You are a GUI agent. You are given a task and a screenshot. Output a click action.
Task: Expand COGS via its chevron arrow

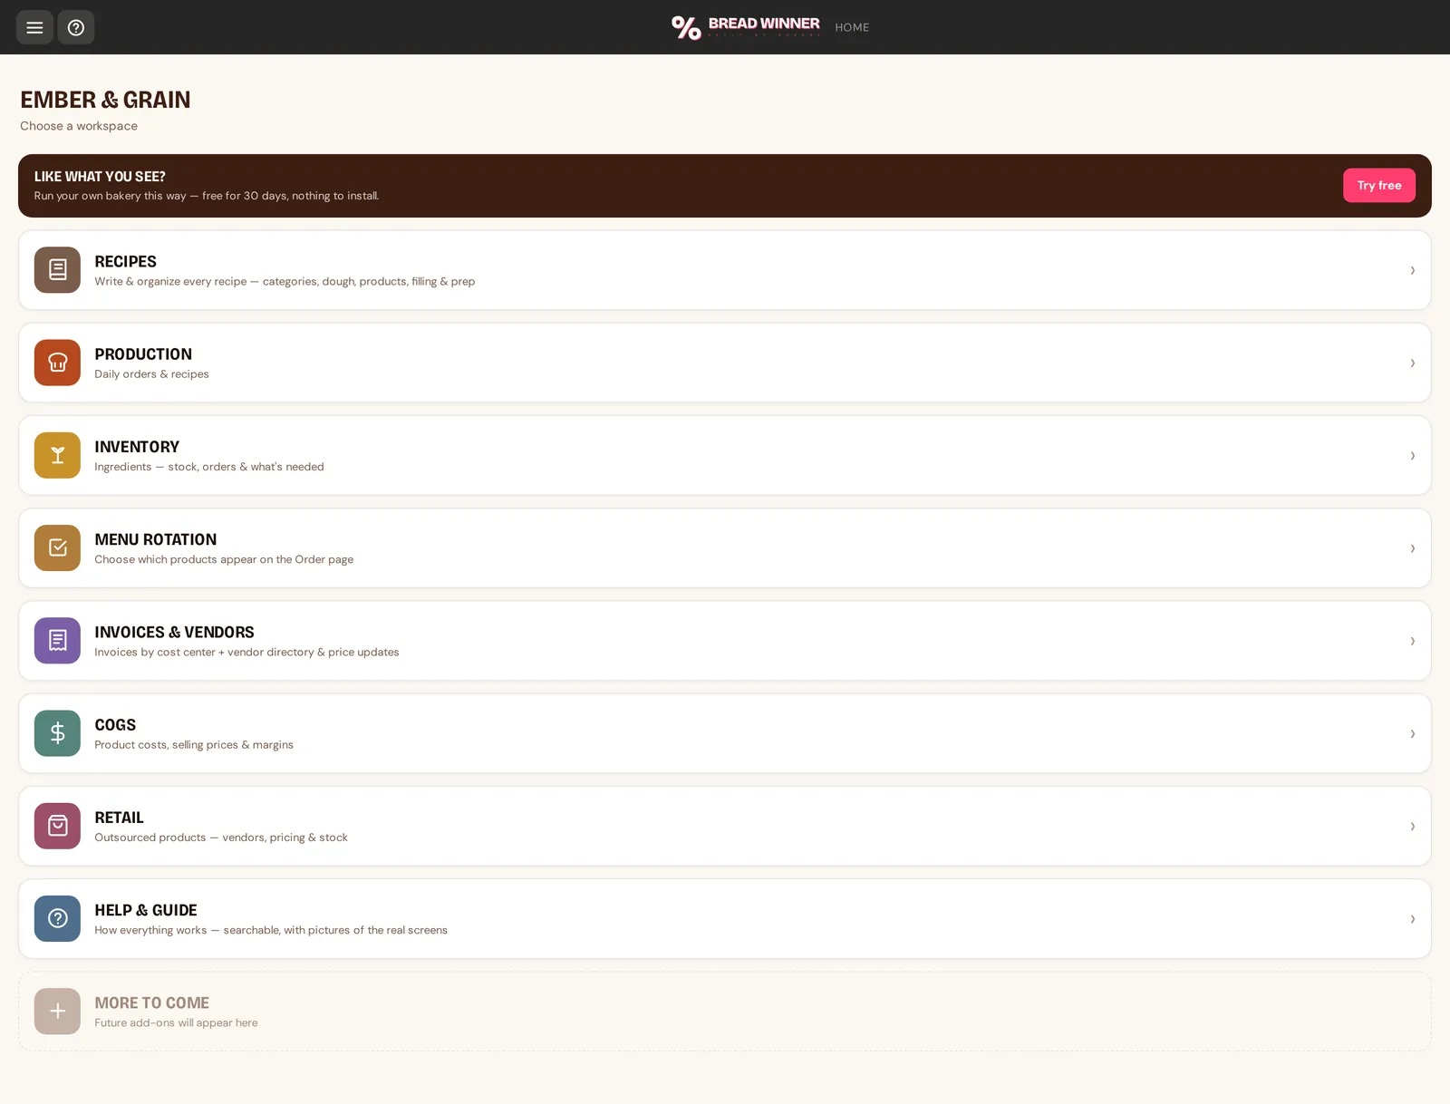click(x=1412, y=733)
